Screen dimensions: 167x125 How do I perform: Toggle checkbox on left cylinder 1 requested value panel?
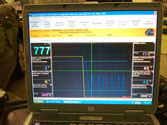[x=50, y=57]
